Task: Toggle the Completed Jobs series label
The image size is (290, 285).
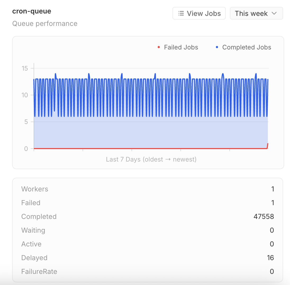Action: pyautogui.click(x=247, y=47)
